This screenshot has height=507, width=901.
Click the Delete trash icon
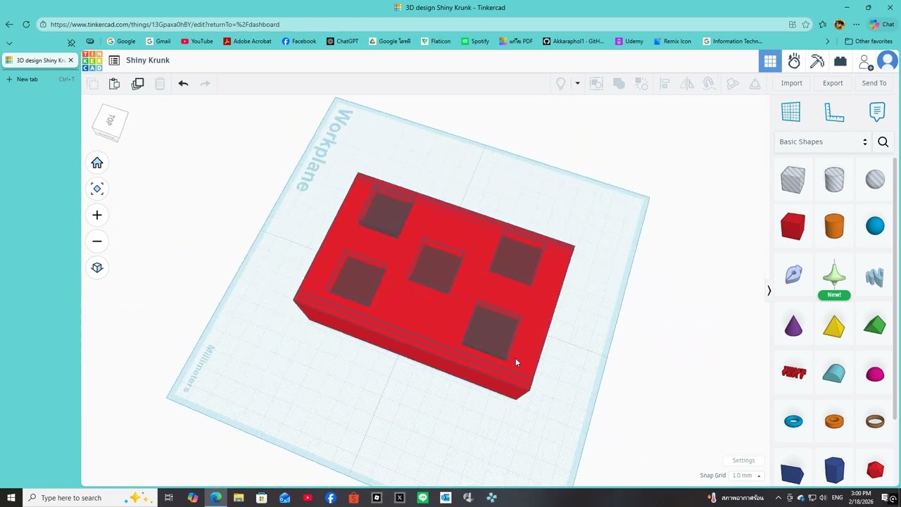pos(160,84)
